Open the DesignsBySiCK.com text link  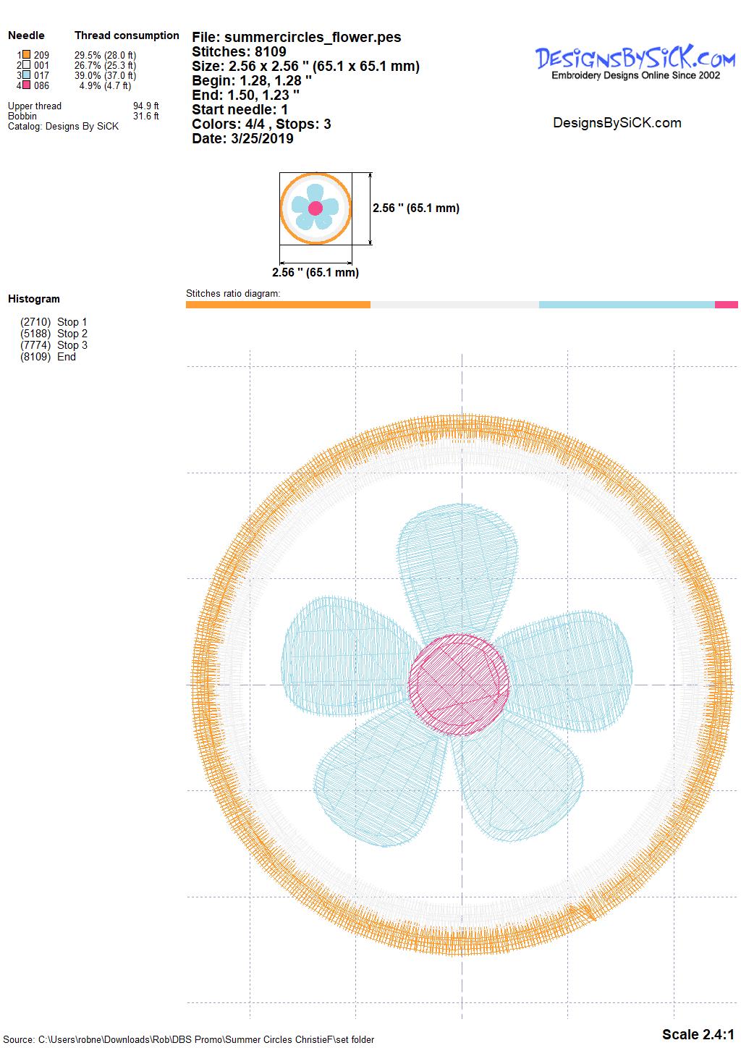point(617,123)
